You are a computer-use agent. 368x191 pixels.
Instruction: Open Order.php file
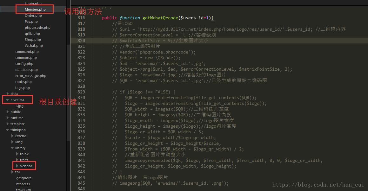click(33, 16)
